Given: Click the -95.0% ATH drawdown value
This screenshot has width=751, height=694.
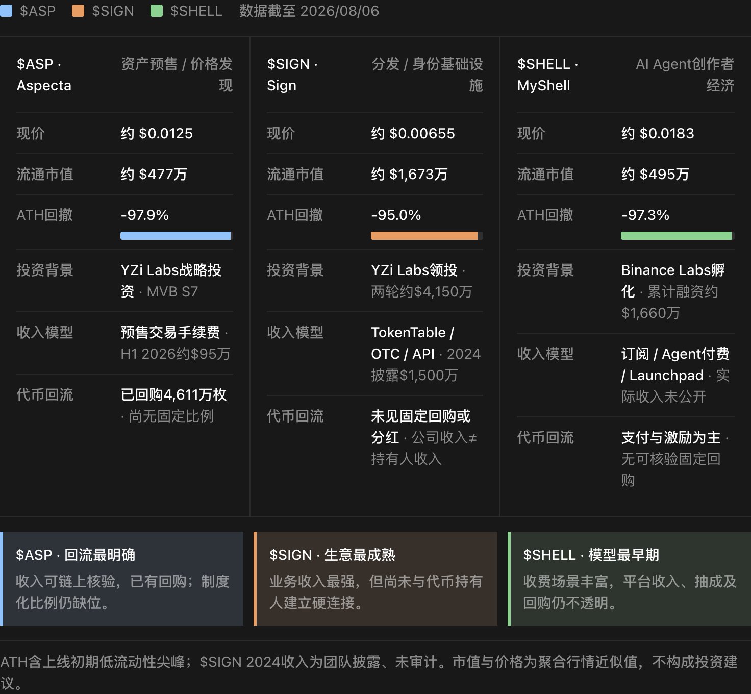Looking at the screenshot, I should [x=396, y=215].
